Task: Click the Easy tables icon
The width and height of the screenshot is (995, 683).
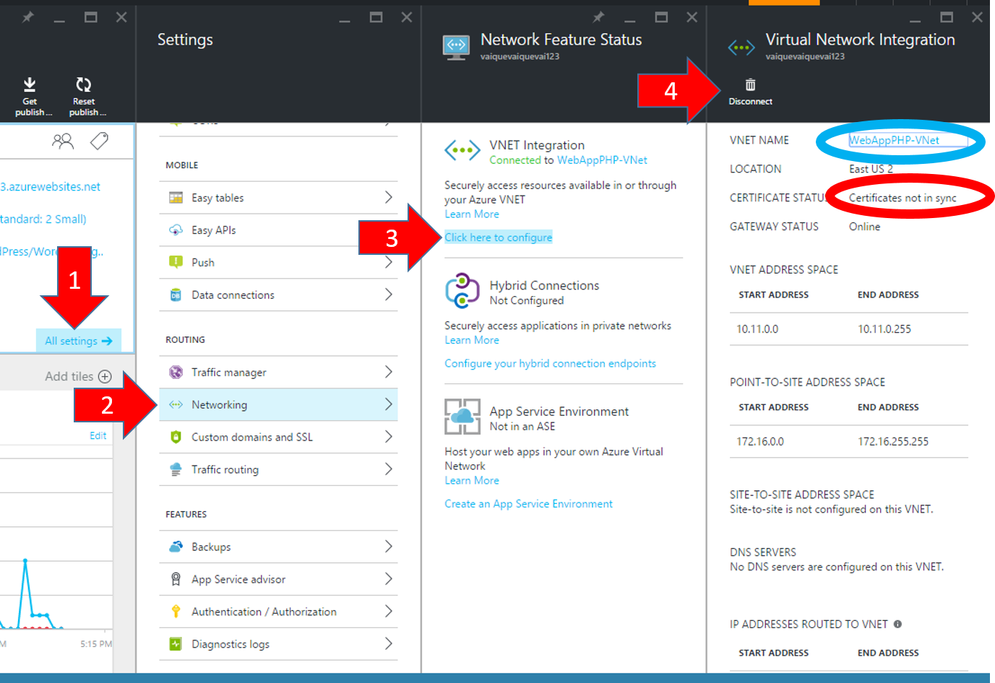Action: coord(176,198)
